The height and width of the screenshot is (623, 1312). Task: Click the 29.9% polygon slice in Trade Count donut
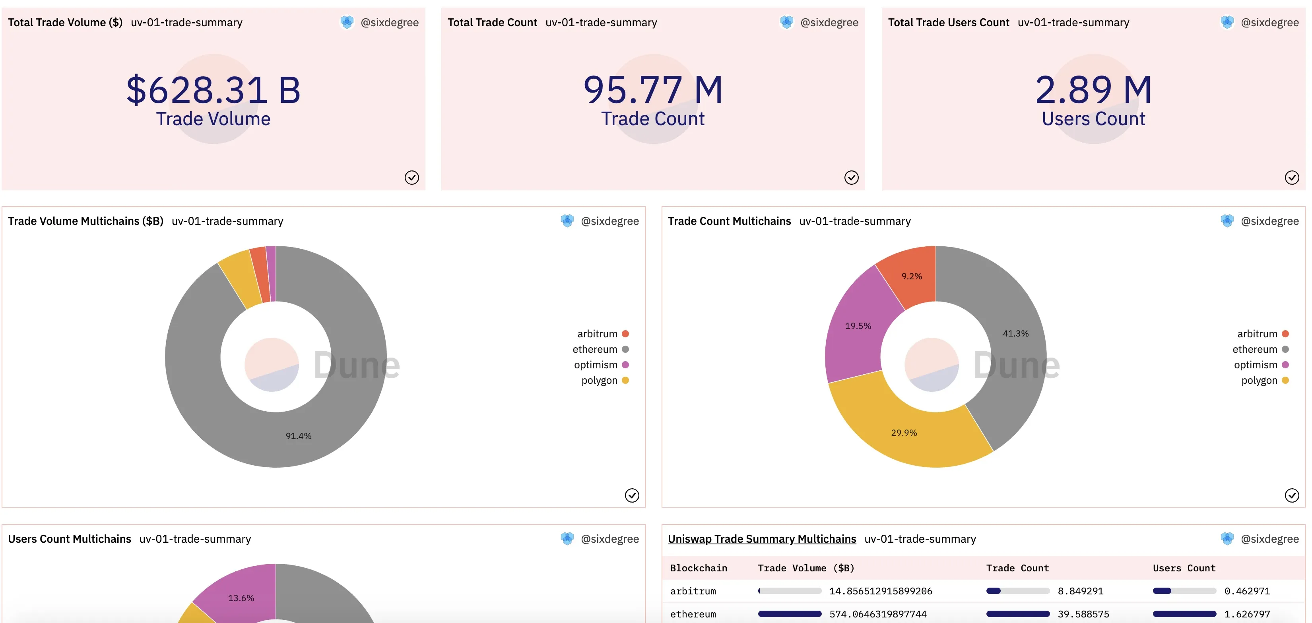pos(904,432)
